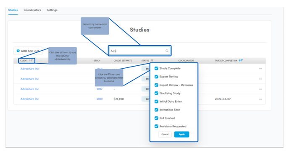
Task: Uncheck the Not Started checkbox
Action: point(156,118)
